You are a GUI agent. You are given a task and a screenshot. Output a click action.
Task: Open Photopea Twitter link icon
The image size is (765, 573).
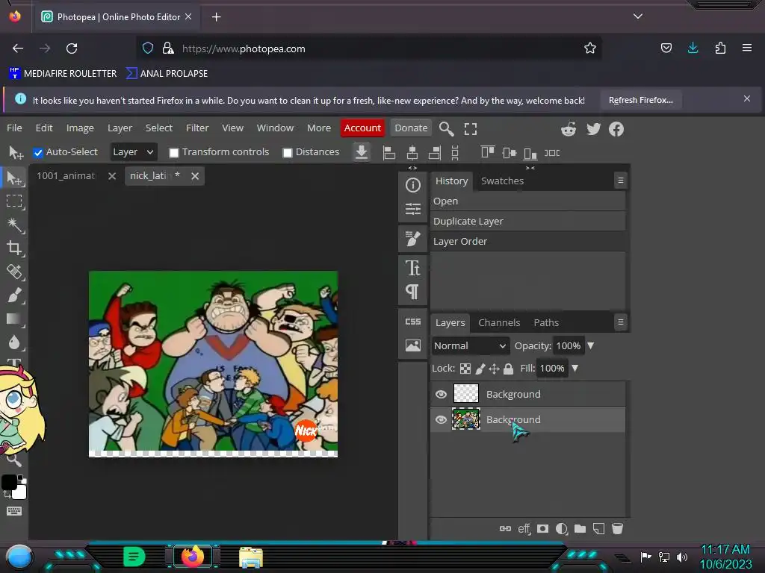click(x=593, y=128)
